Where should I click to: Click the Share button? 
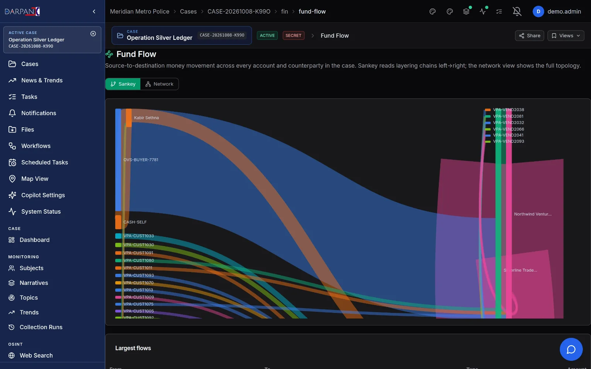click(x=529, y=35)
